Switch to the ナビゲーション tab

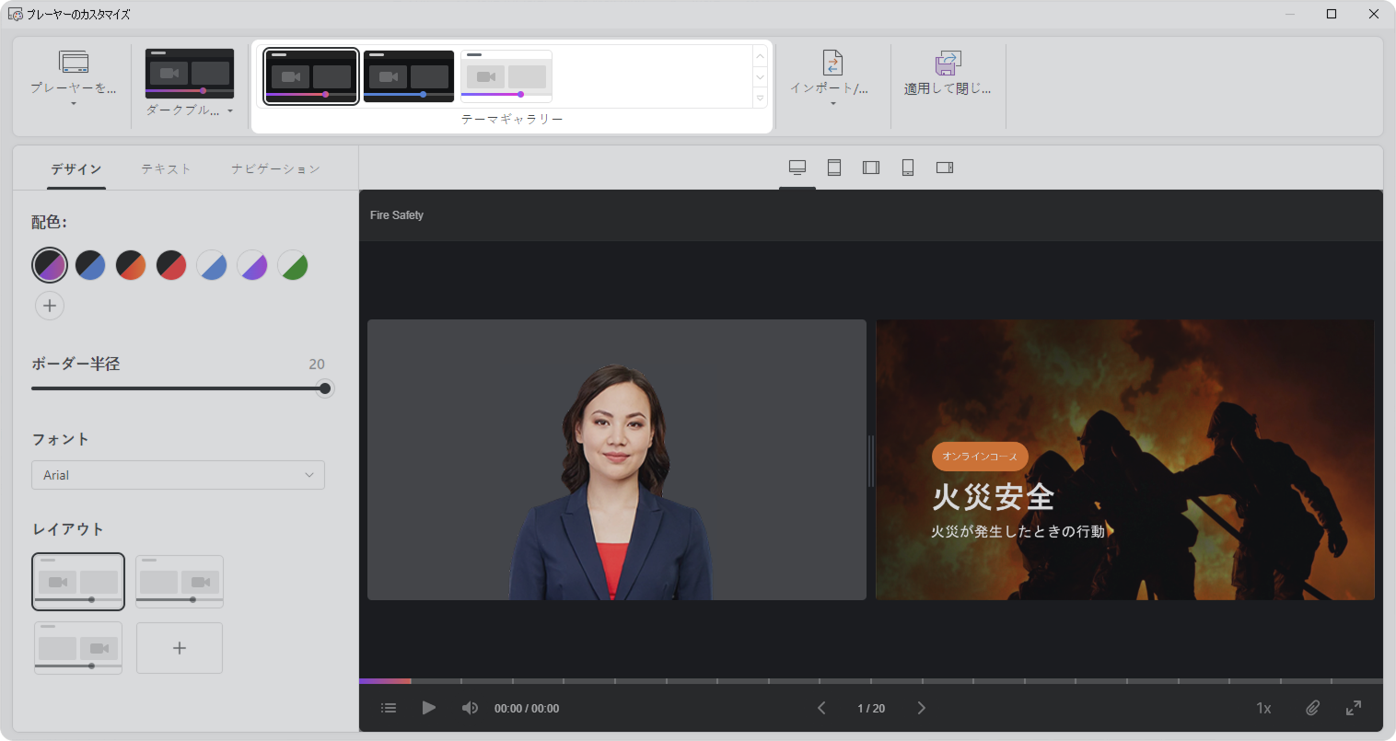coord(275,168)
